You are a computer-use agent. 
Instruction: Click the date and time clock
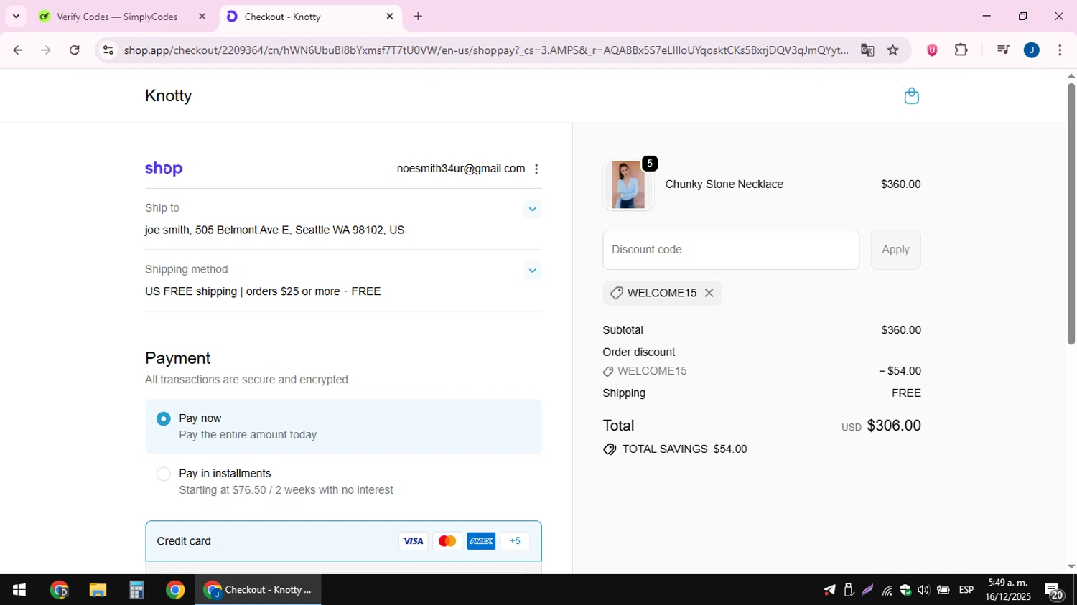(1008, 590)
